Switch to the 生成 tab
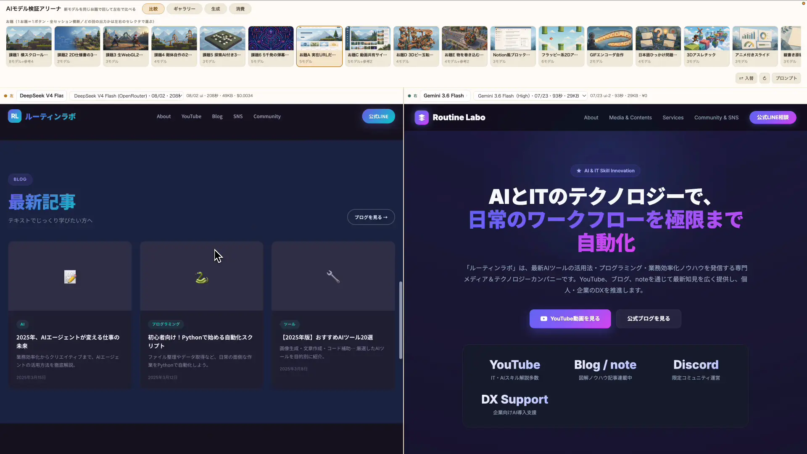Screen dimensions: 807x454 coord(216,9)
